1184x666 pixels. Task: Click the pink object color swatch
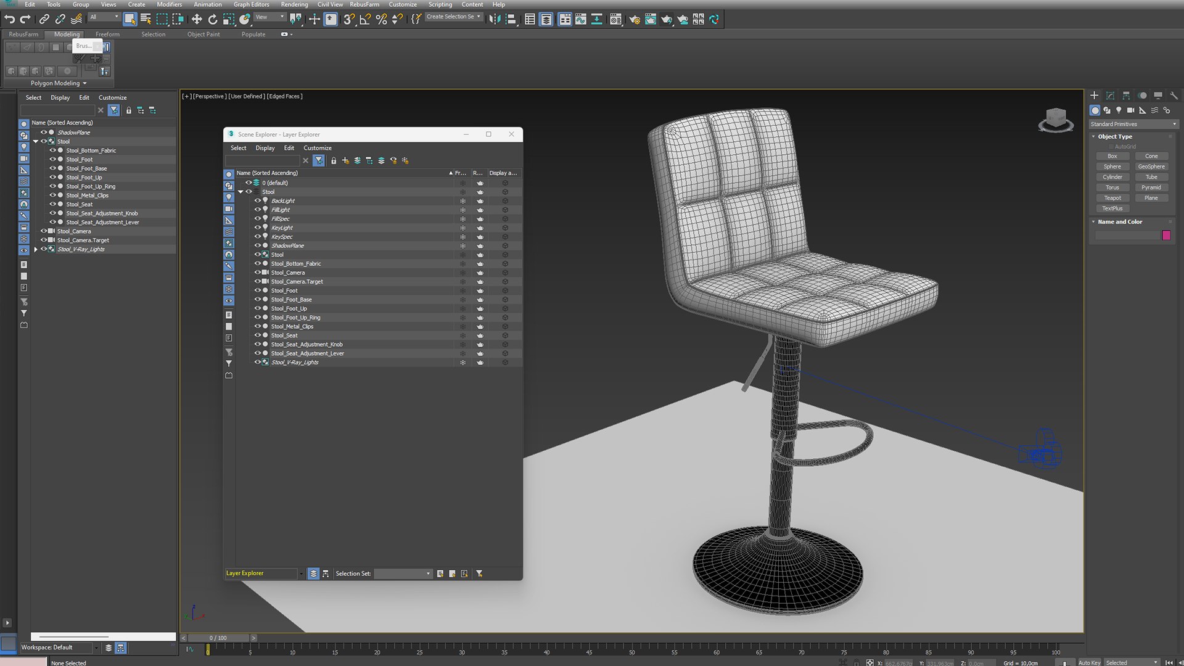coord(1165,235)
